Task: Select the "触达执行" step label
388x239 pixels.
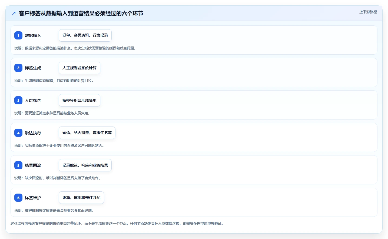Action: [33, 133]
